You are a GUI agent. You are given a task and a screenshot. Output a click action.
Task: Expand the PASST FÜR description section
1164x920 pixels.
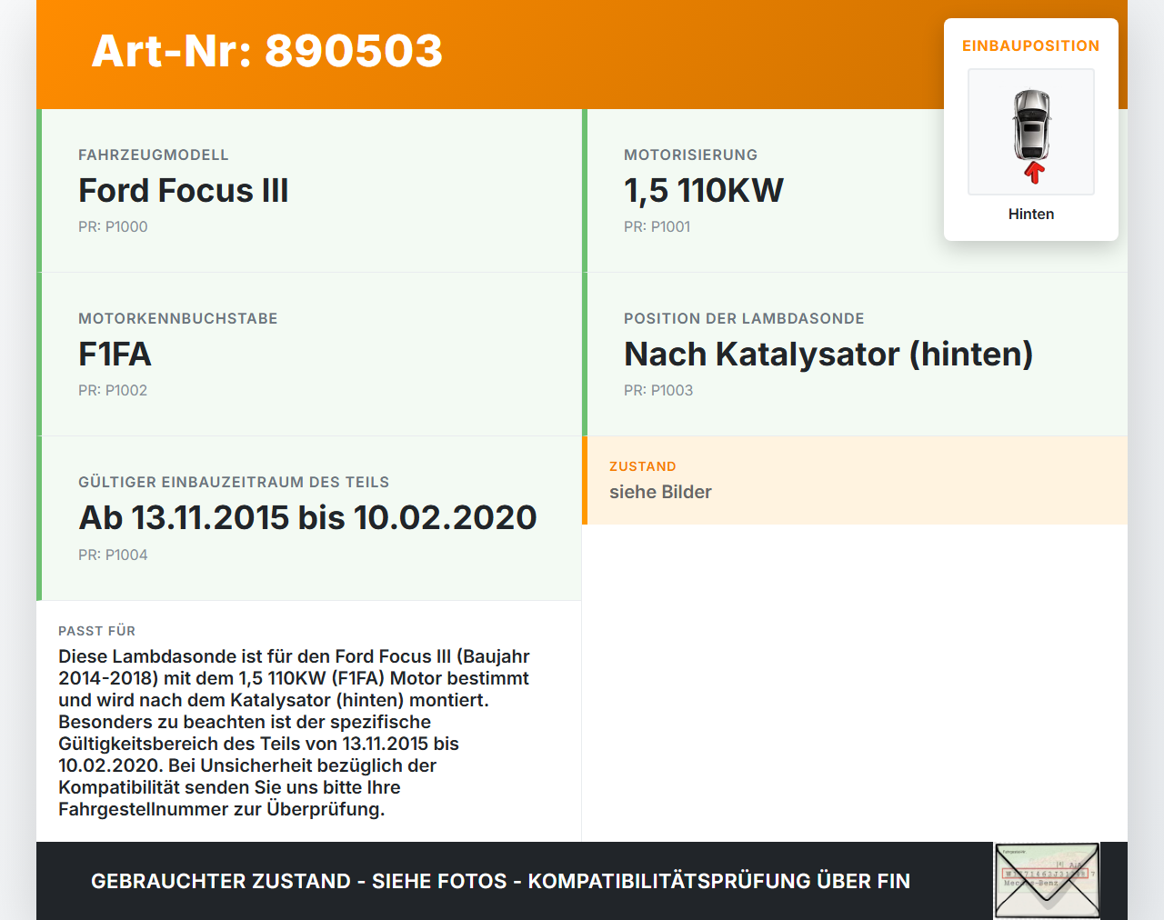coord(309,718)
